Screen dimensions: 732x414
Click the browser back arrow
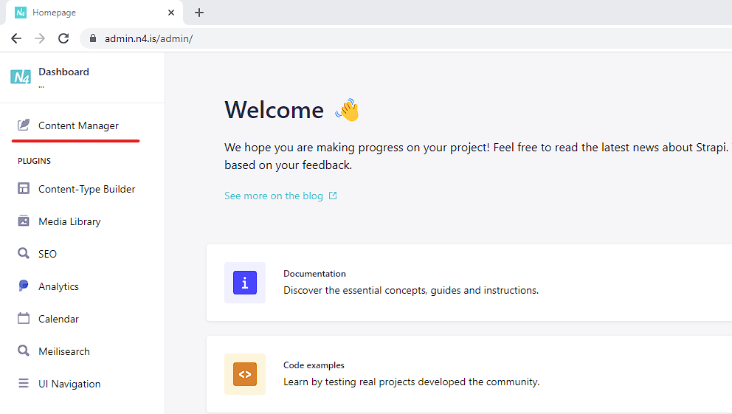click(x=16, y=38)
